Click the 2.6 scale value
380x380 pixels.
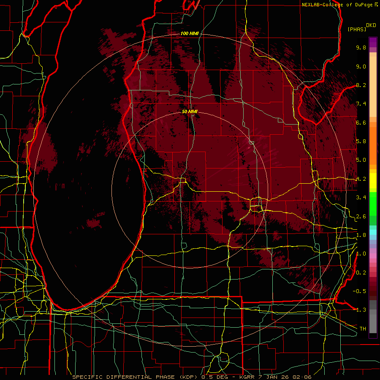point(361,217)
